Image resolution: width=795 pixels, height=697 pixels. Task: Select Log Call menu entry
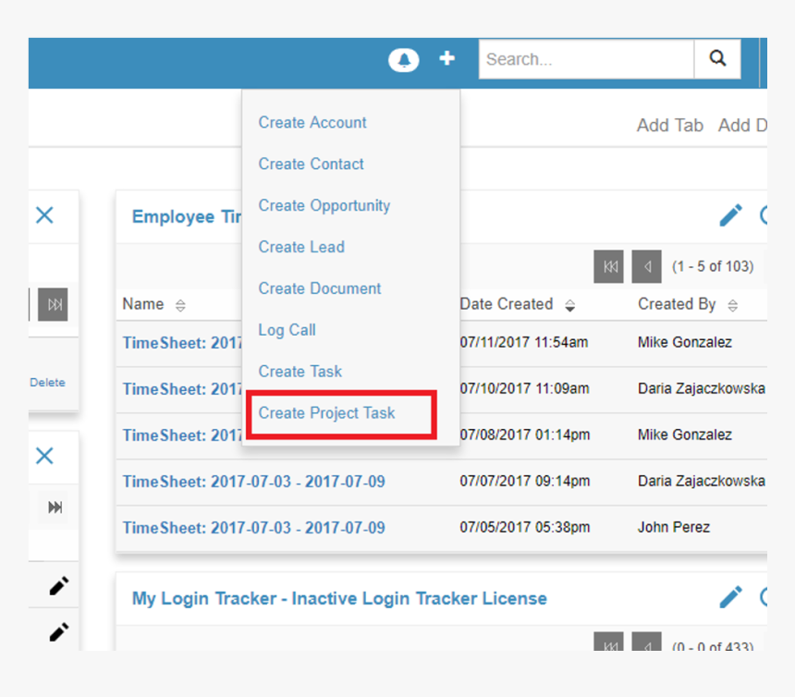pyautogui.click(x=287, y=330)
